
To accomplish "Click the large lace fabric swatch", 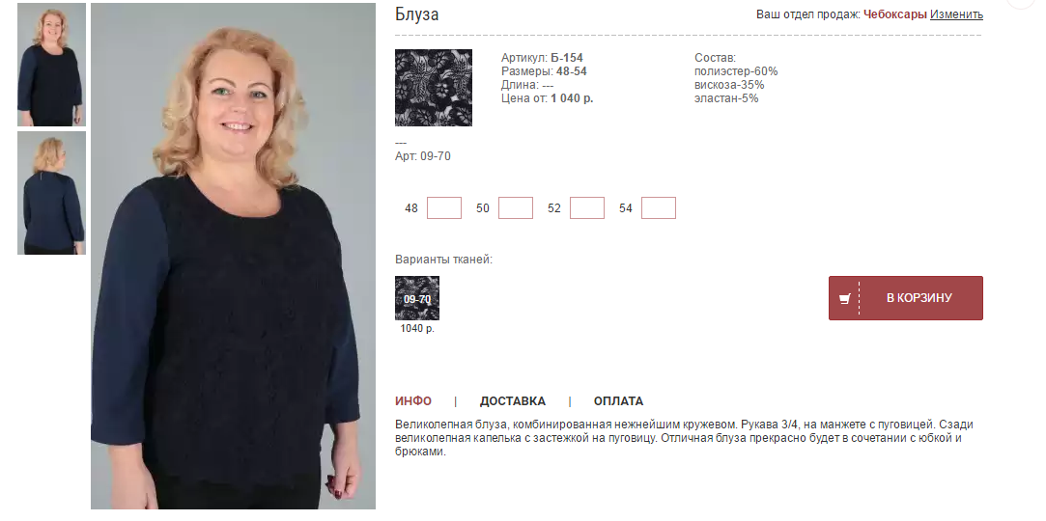I will (434, 87).
